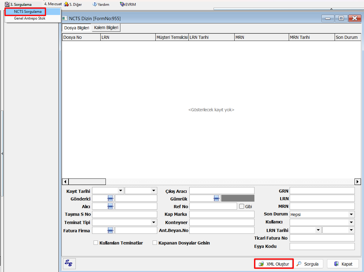
Task: Open lookup icon beside Gönderici field
Action: click(x=110, y=198)
